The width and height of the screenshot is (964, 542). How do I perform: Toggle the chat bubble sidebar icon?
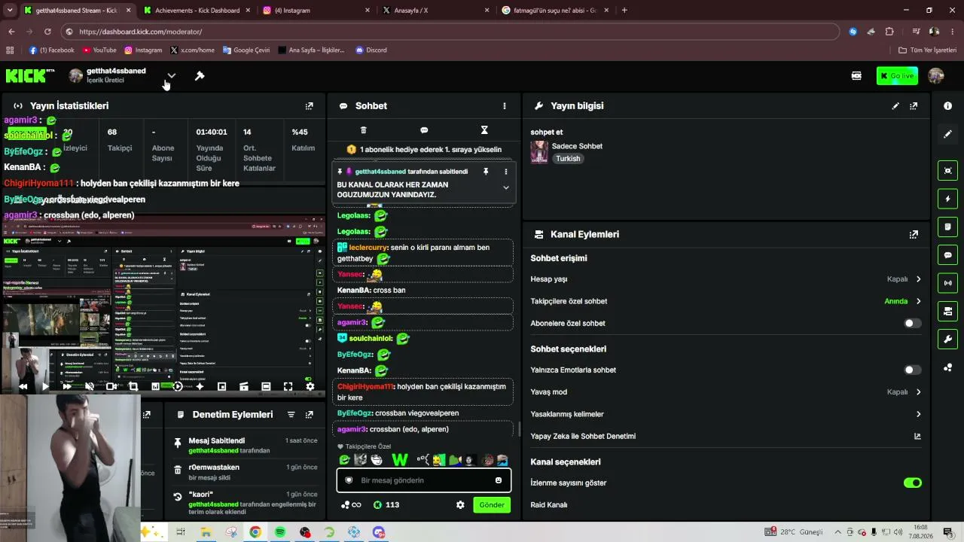tap(947, 255)
